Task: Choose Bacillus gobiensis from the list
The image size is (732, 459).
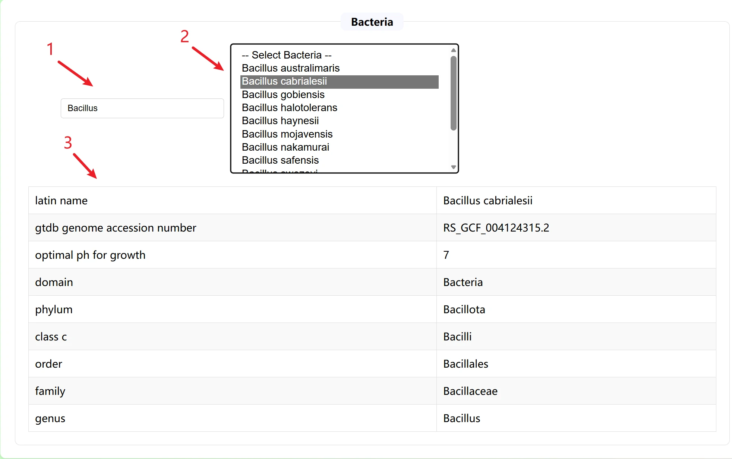Action: (283, 95)
